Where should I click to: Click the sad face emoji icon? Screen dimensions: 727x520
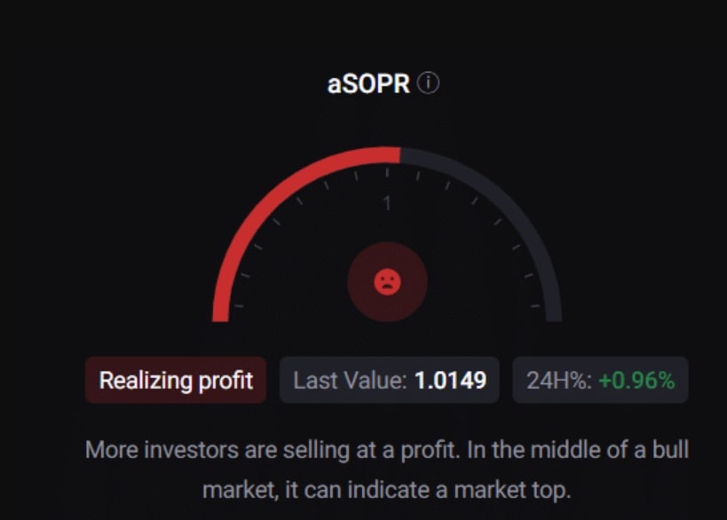tap(388, 282)
